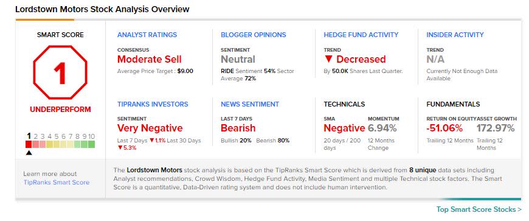
Task: Open Hedge Fund Activity heading
Action: click(x=361, y=35)
